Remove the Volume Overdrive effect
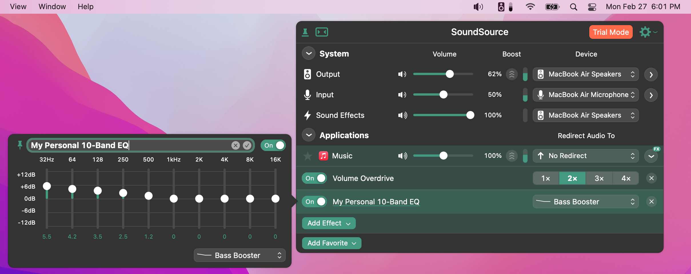691x274 pixels. pos(652,178)
